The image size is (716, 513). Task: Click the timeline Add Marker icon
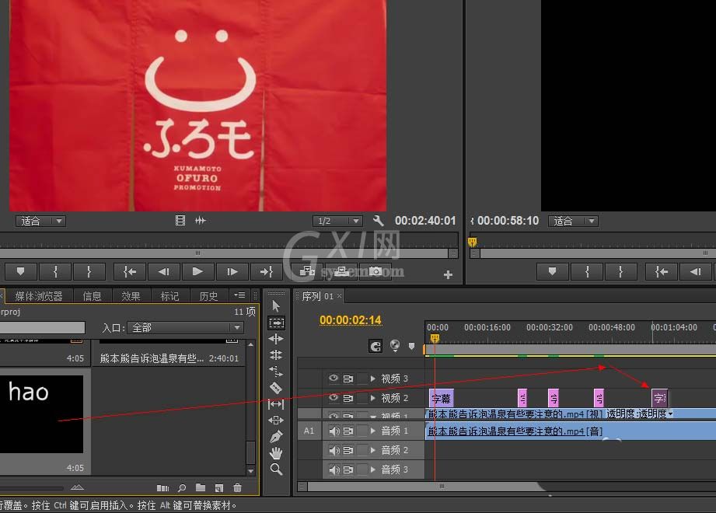click(411, 347)
